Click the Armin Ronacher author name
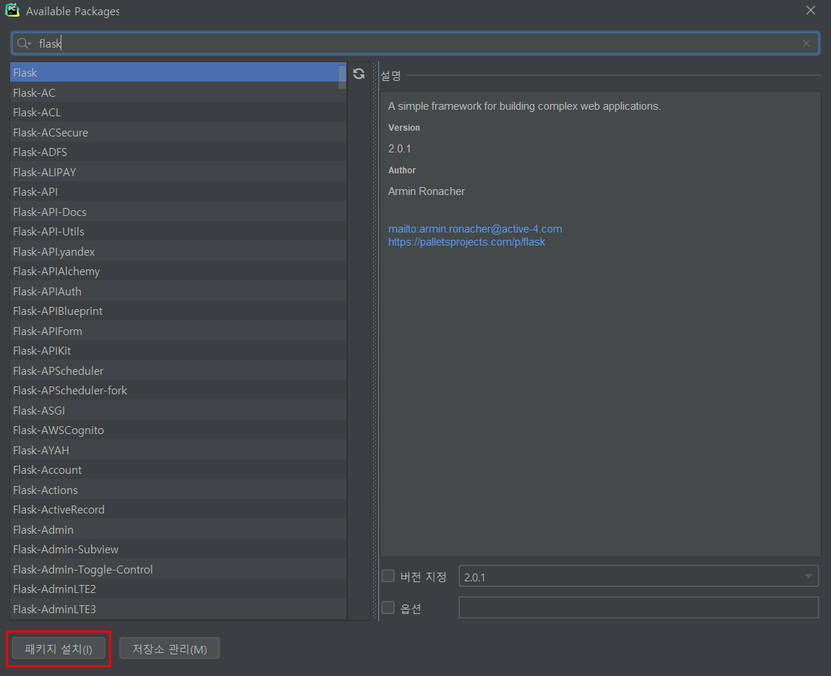The height and width of the screenshot is (676, 831). pyautogui.click(x=426, y=191)
